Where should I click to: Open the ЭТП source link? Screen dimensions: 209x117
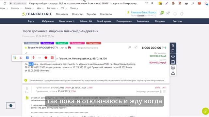pyautogui.click(x=164, y=88)
